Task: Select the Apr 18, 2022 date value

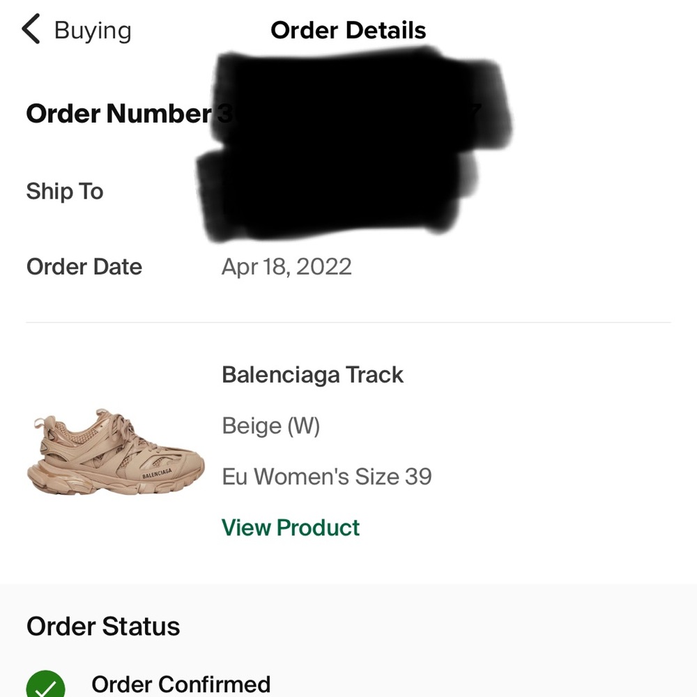Action: pos(286,267)
